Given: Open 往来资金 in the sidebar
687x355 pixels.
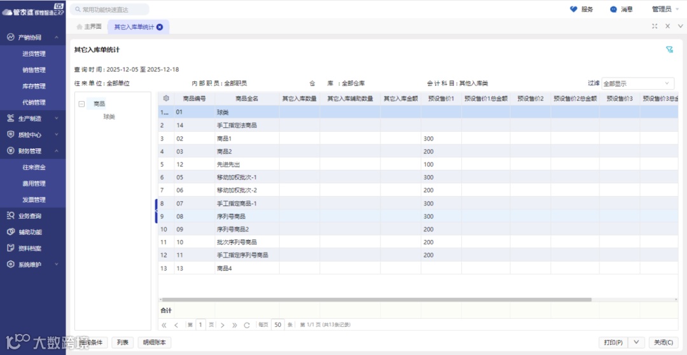Looking at the screenshot, I should [x=34, y=167].
